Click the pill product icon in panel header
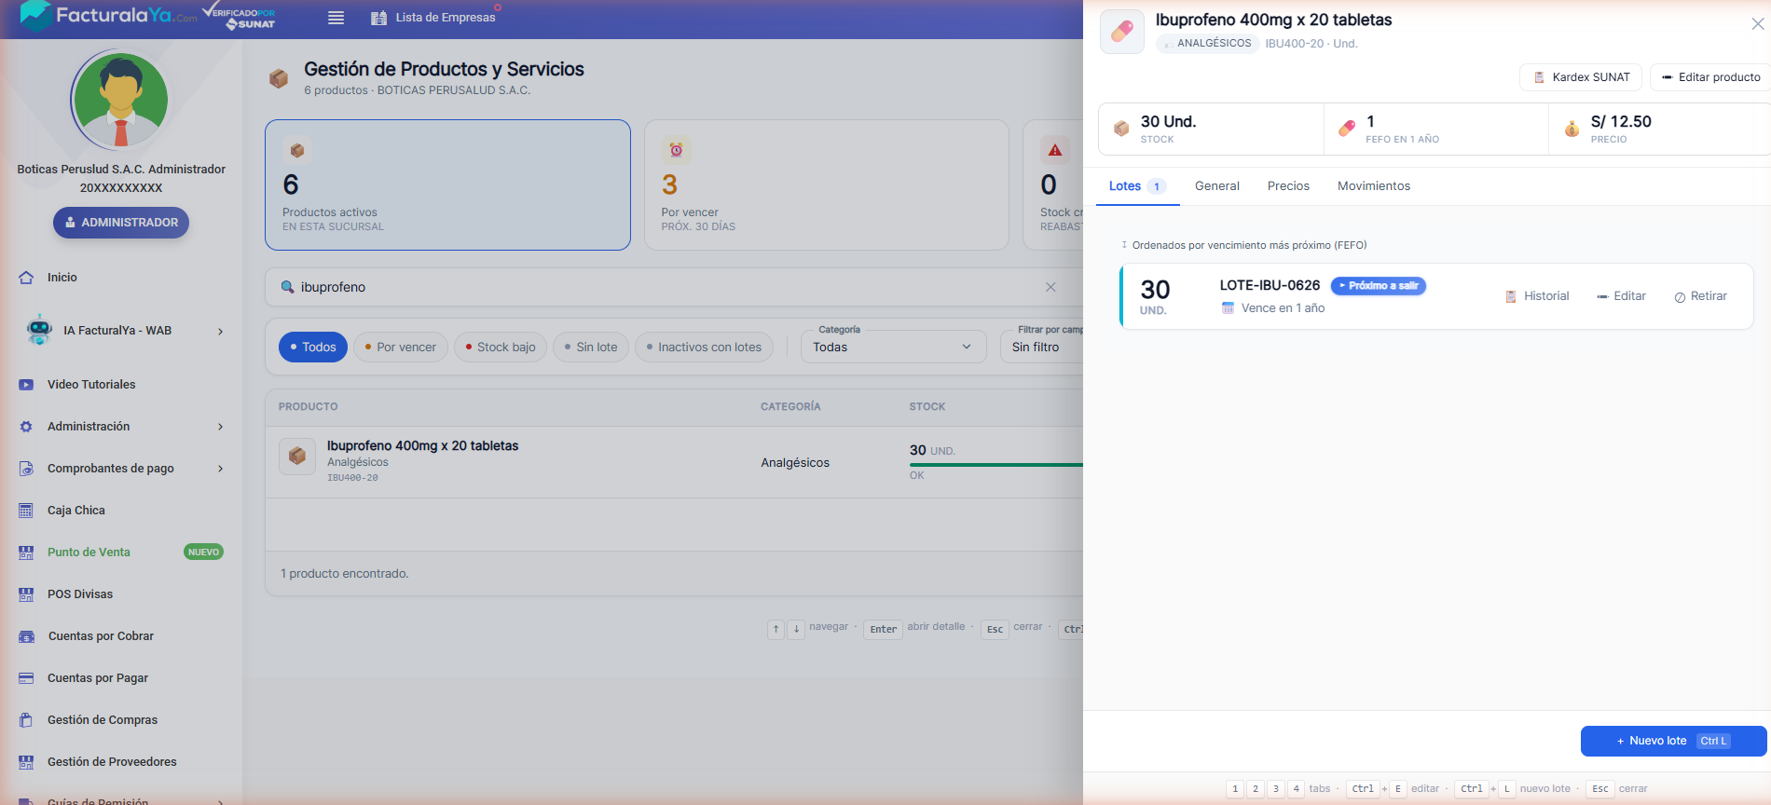 tap(1122, 31)
